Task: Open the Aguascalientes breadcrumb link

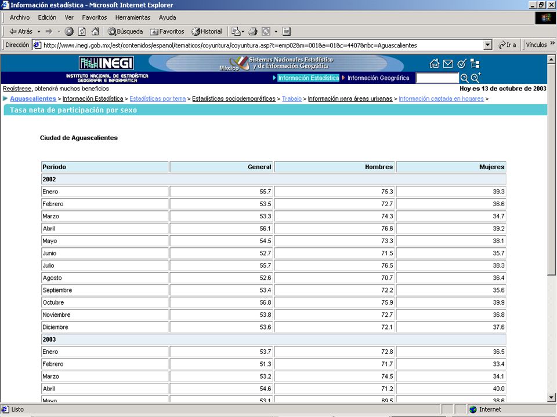Action: [33, 98]
